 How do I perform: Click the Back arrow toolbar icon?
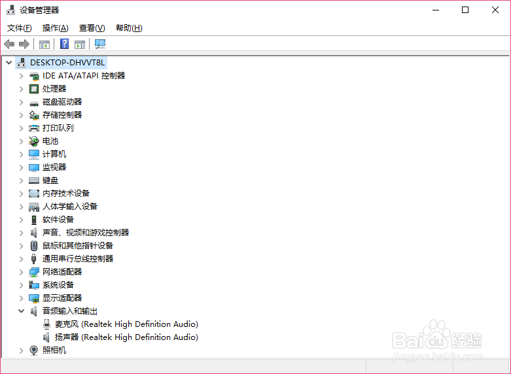click(9, 44)
